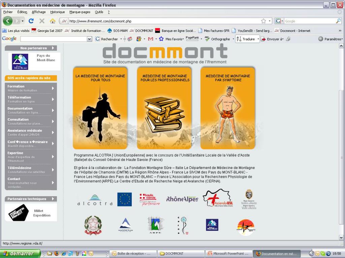Screen dimensions: 345x258
Task: Open the Formation sidebar link
Action: 31,88
